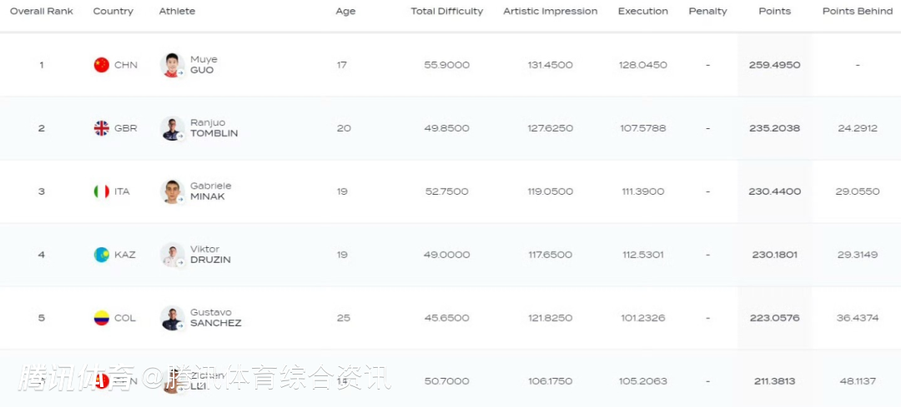The image size is (901, 407).
Task: Click the Italy flag icon
Action: pyautogui.click(x=102, y=191)
